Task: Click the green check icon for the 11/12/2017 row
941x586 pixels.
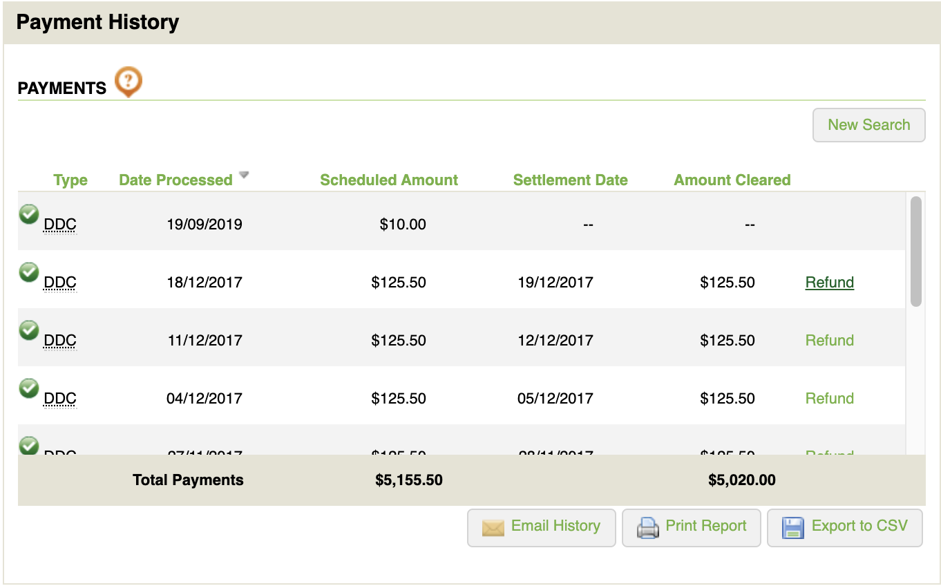Action: pos(28,330)
